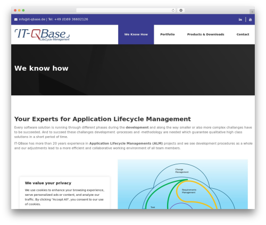Click the macOS green maximize button
The height and width of the screenshot is (225, 266).
pos(23,11)
